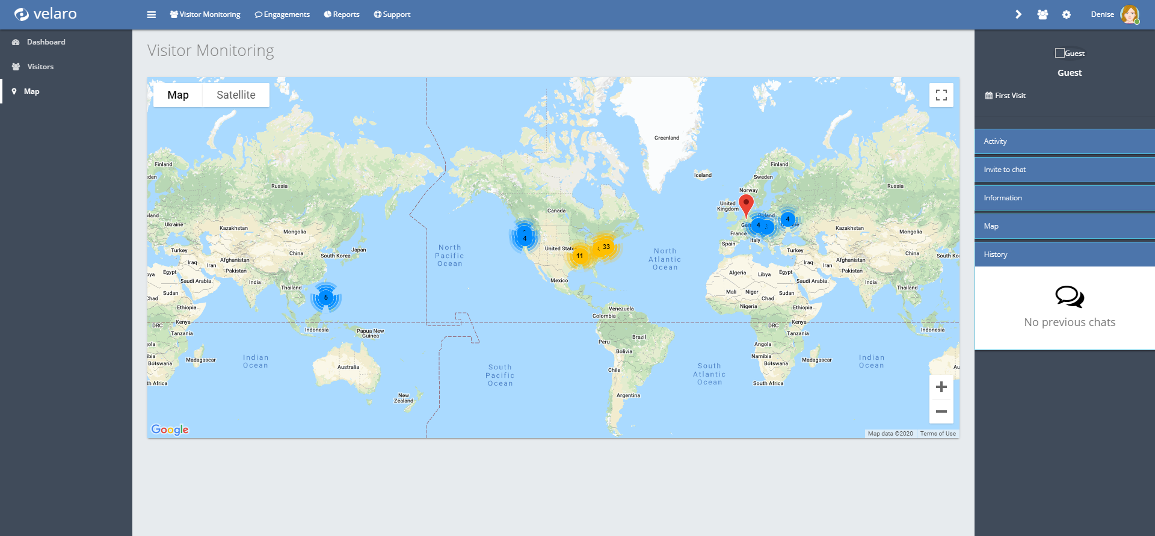
Task: Click Denise user name
Action: tap(1102, 14)
